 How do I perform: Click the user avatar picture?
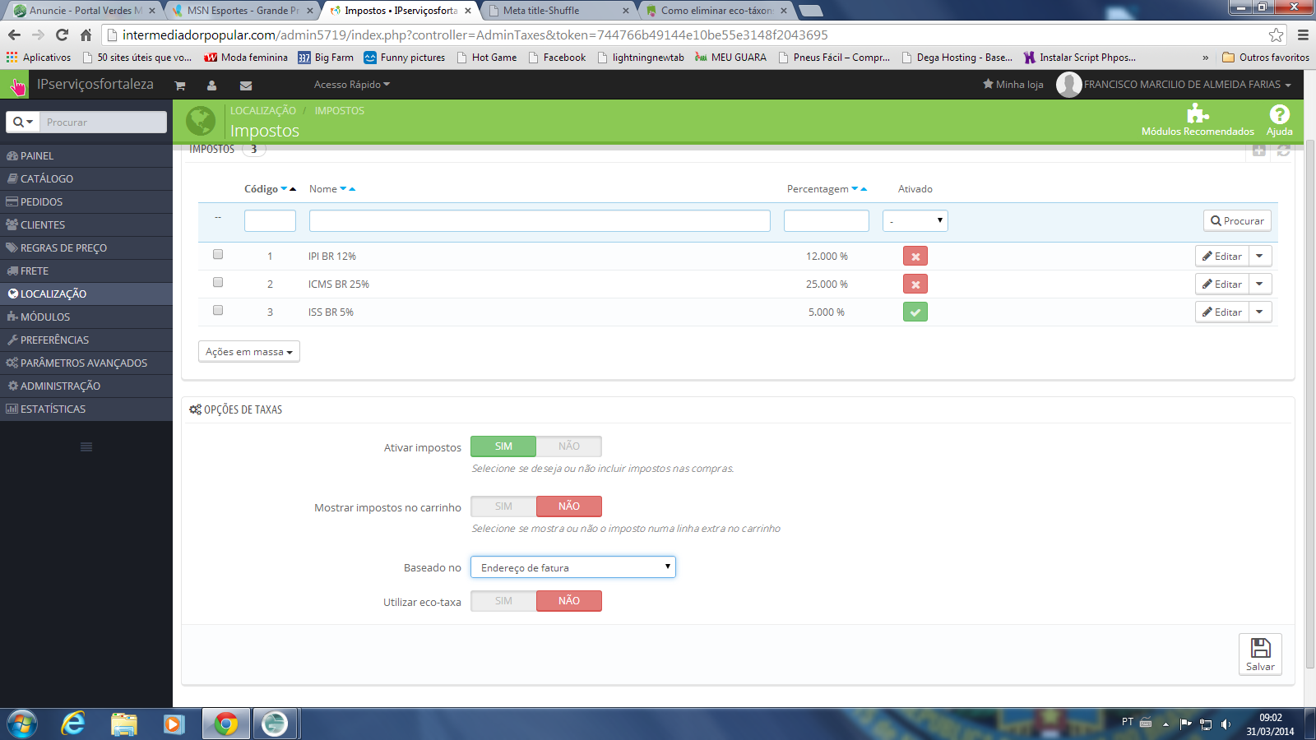[x=1068, y=85]
